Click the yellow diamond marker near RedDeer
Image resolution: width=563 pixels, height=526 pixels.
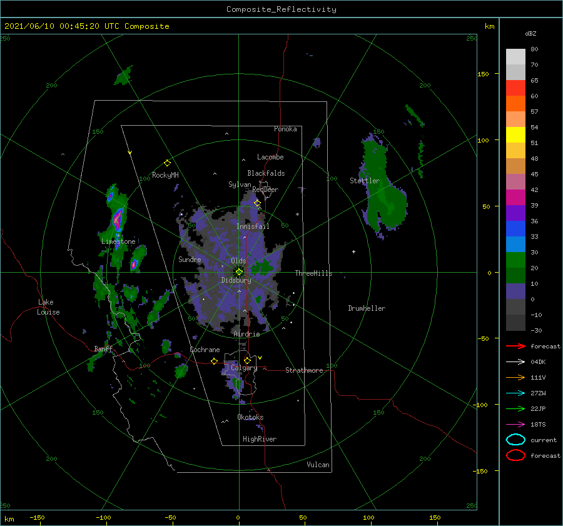pos(257,203)
